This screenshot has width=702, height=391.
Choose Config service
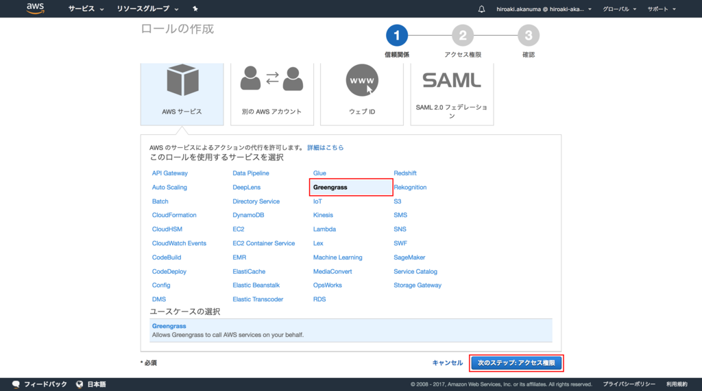(x=160, y=285)
